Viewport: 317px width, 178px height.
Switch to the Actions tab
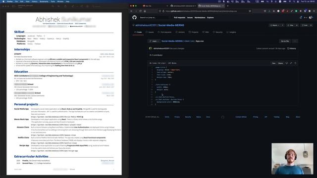[x=180, y=32]
